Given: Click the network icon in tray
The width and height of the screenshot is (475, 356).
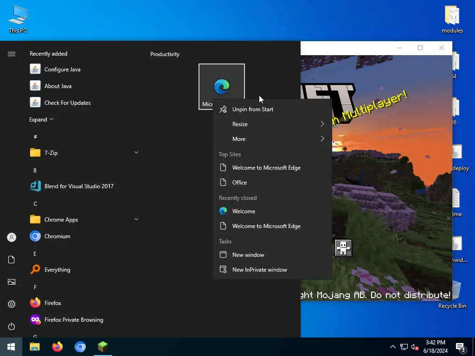Looking at the screenshot, I should click(x=404, y=347).
